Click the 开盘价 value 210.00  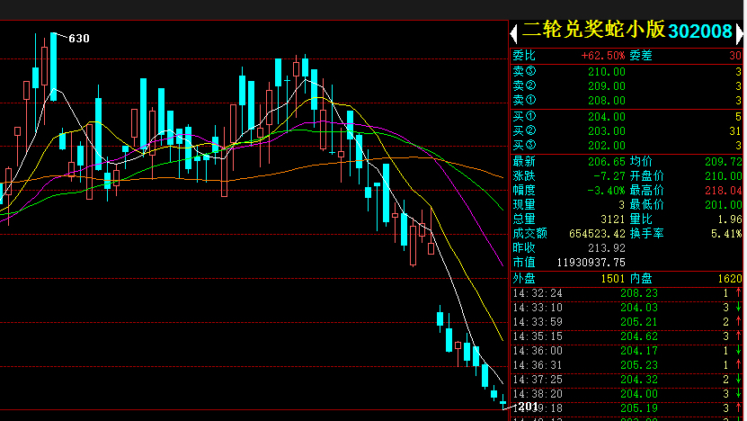(724, 176)
